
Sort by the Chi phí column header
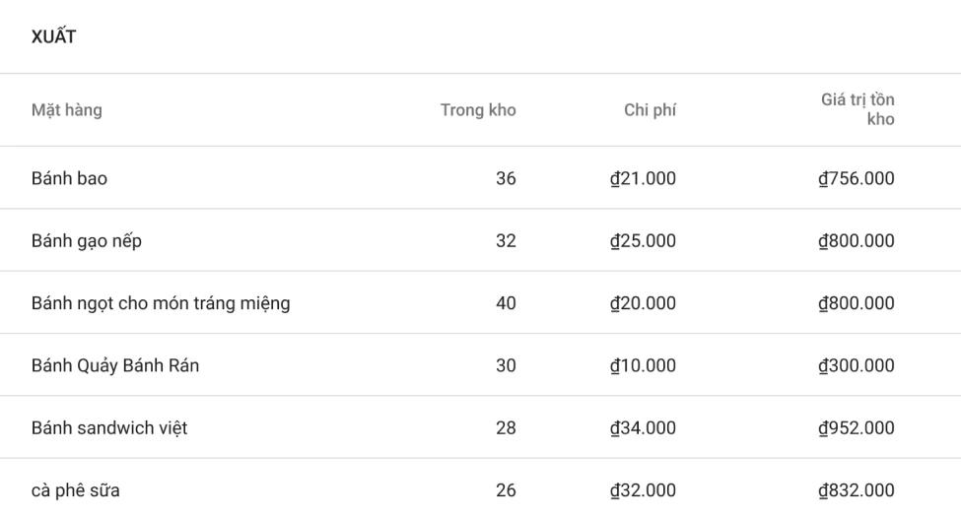pos(650,110)
